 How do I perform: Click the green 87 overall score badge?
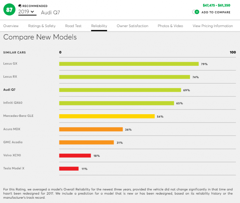(x=9, y=9)
